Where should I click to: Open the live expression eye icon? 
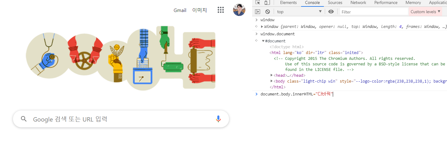click(331, 12)
